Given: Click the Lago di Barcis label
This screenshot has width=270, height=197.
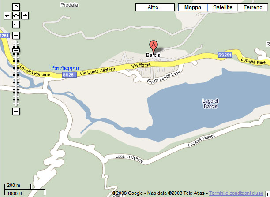Looking at the screenshot, I should click(210, 104).
